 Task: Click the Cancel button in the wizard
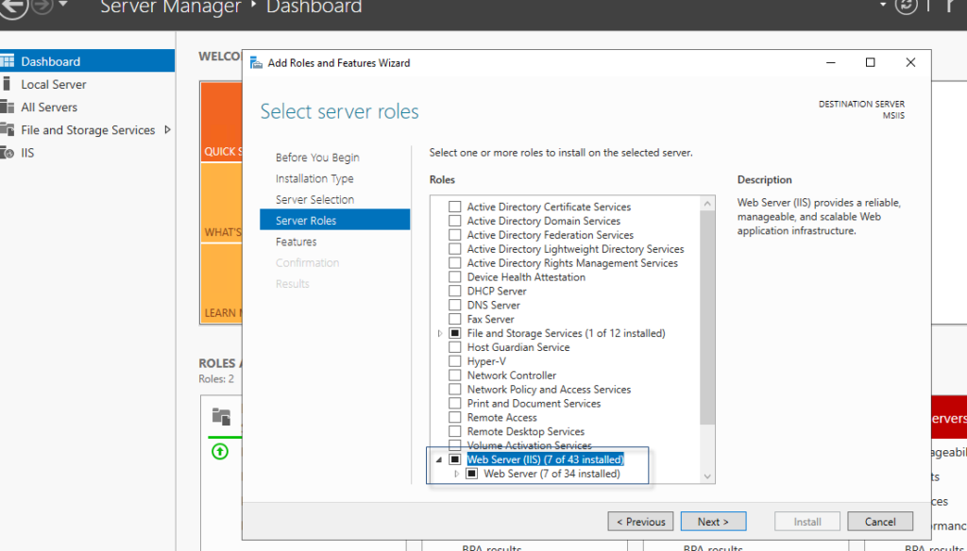point(880,522)
